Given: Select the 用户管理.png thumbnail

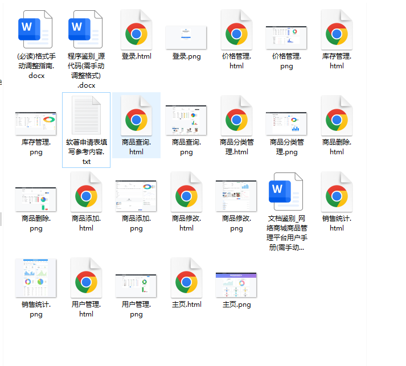Looking at the screenshot, I should pyautogui.click(x=136, y=286).
